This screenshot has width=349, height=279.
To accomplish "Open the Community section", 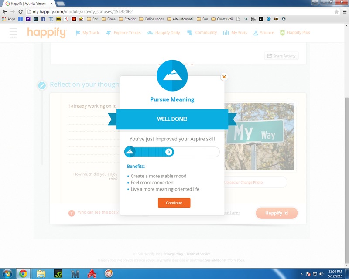I will [202, 33].
